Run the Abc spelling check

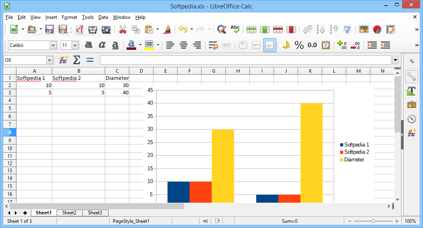tap(235, 29)
